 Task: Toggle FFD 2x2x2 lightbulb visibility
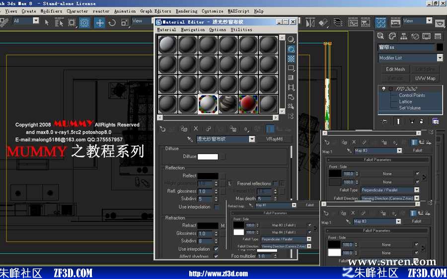pos(384,89)
